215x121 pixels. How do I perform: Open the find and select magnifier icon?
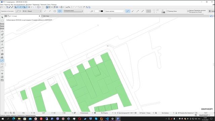[x=69, y=7]
